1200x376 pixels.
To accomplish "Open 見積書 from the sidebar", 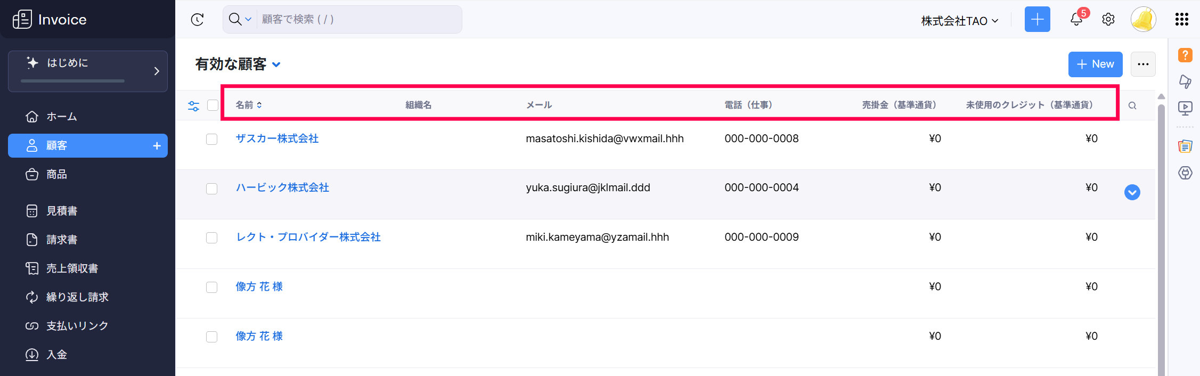I will (62, 211).
